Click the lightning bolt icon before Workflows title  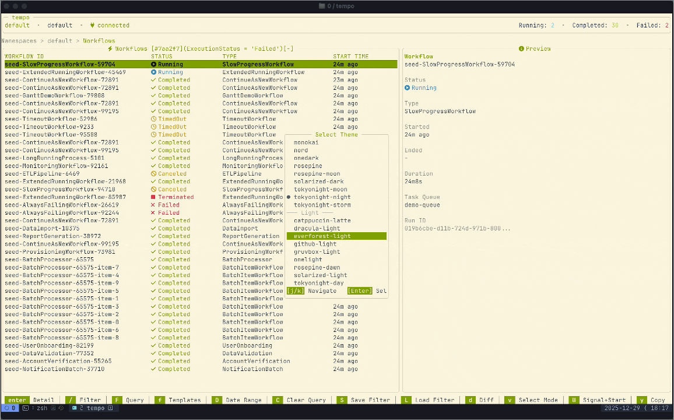[110, 48]
